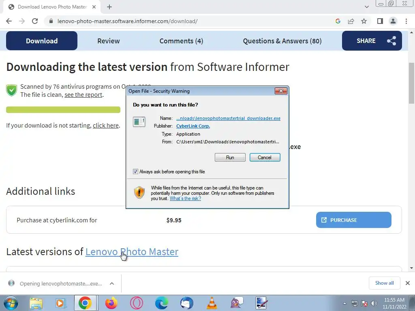The image size is (415, 311).
Task: Bookmark this page with the star icon
Action: [x=364, y=21]
